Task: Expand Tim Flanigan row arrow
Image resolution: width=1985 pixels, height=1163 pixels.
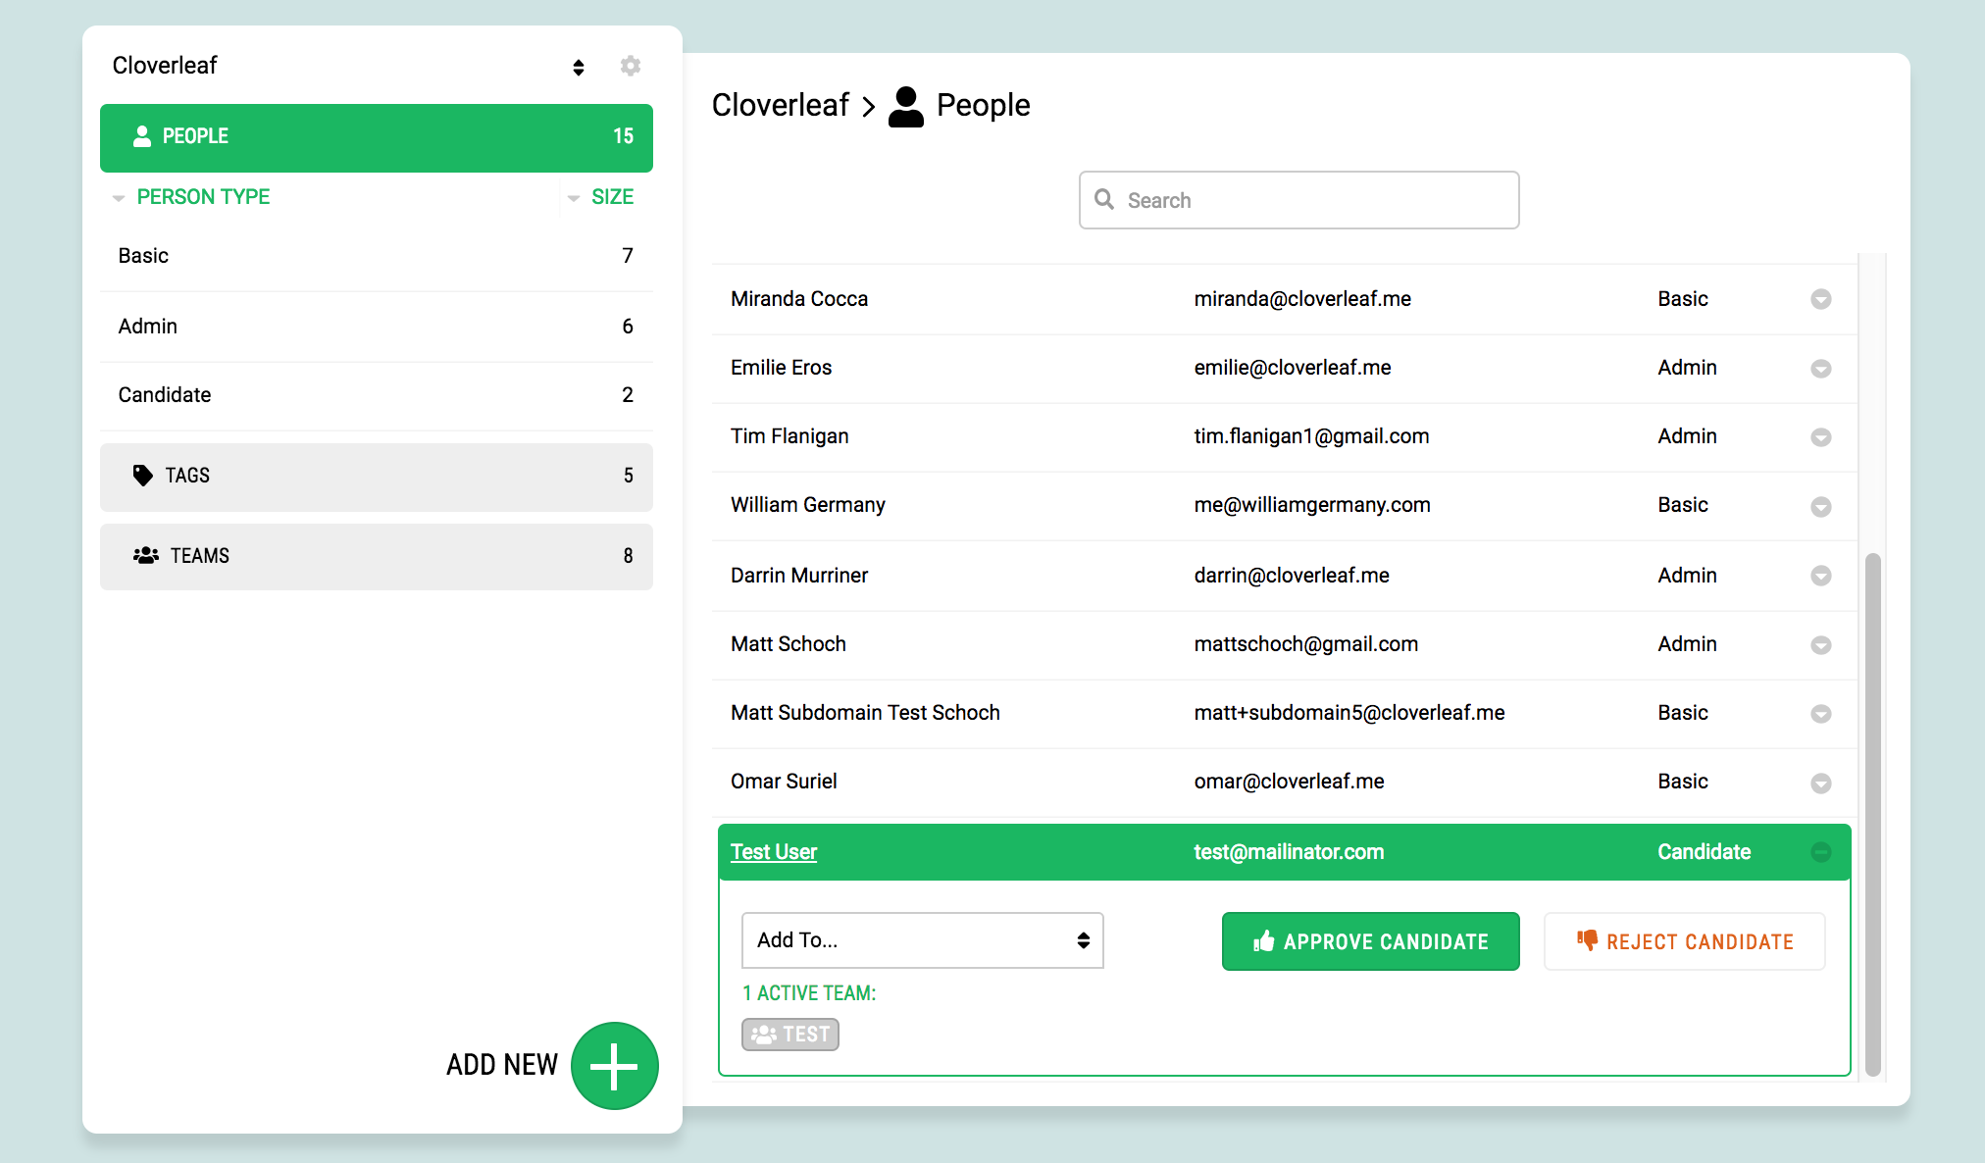Action: click(x=1821, y=437)
